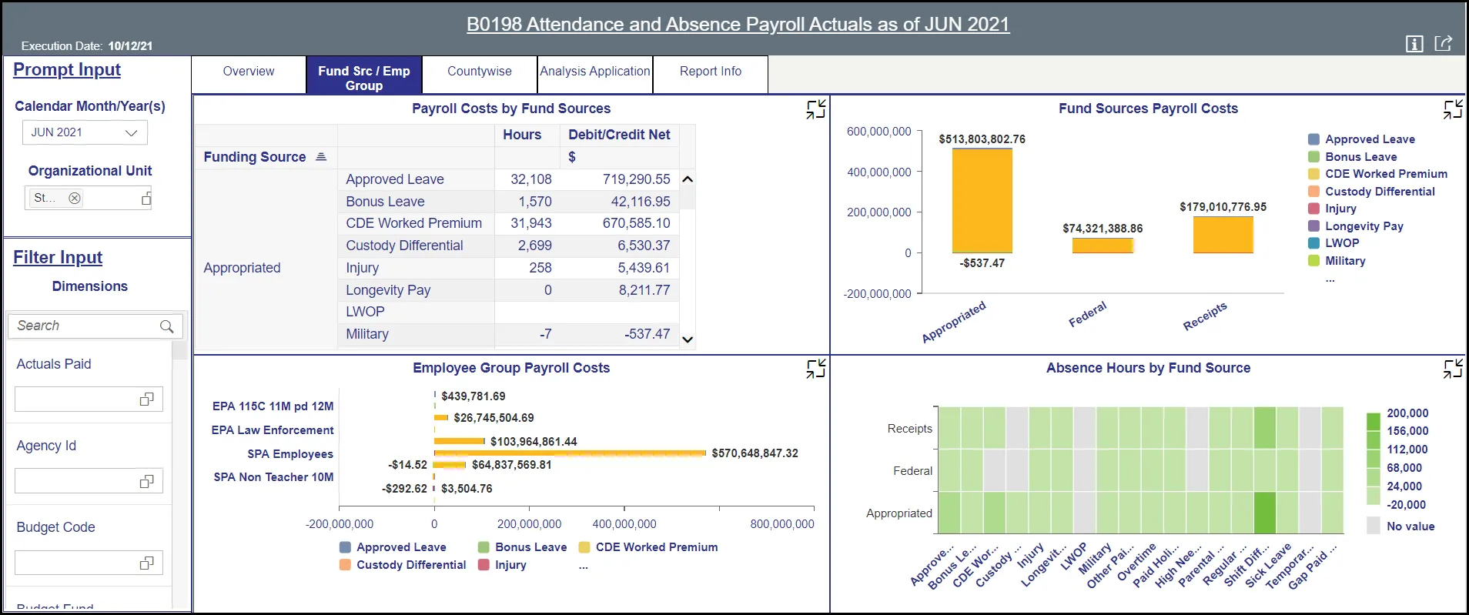Open value help for Actuals Paid
Image resolution: width=1469 pixels, height=615 pixels.
pyautogui.click(x=146, y=399)
